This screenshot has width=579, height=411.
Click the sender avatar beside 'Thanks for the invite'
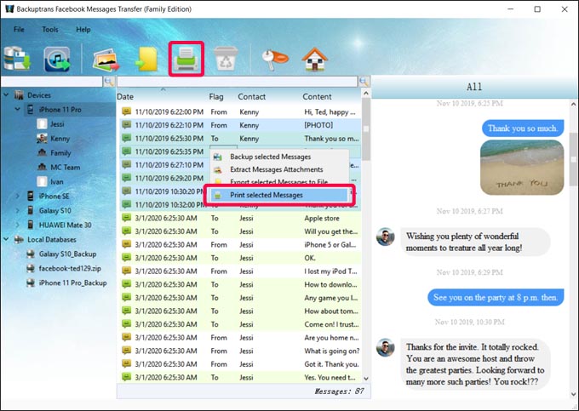pyautogui.click(x=385, y=347)
